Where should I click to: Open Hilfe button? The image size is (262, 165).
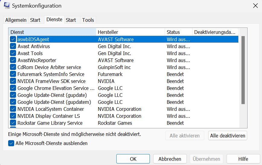click(x=243, y=159)
